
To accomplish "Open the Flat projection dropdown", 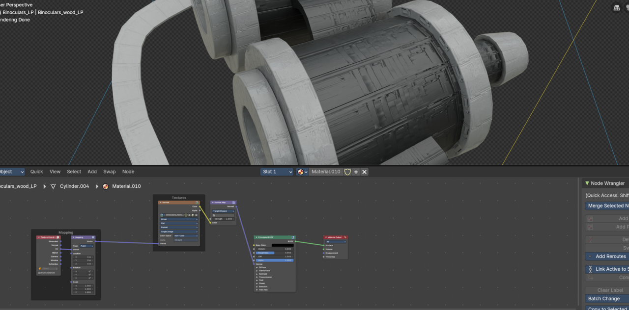I will [x=179, y=223].
